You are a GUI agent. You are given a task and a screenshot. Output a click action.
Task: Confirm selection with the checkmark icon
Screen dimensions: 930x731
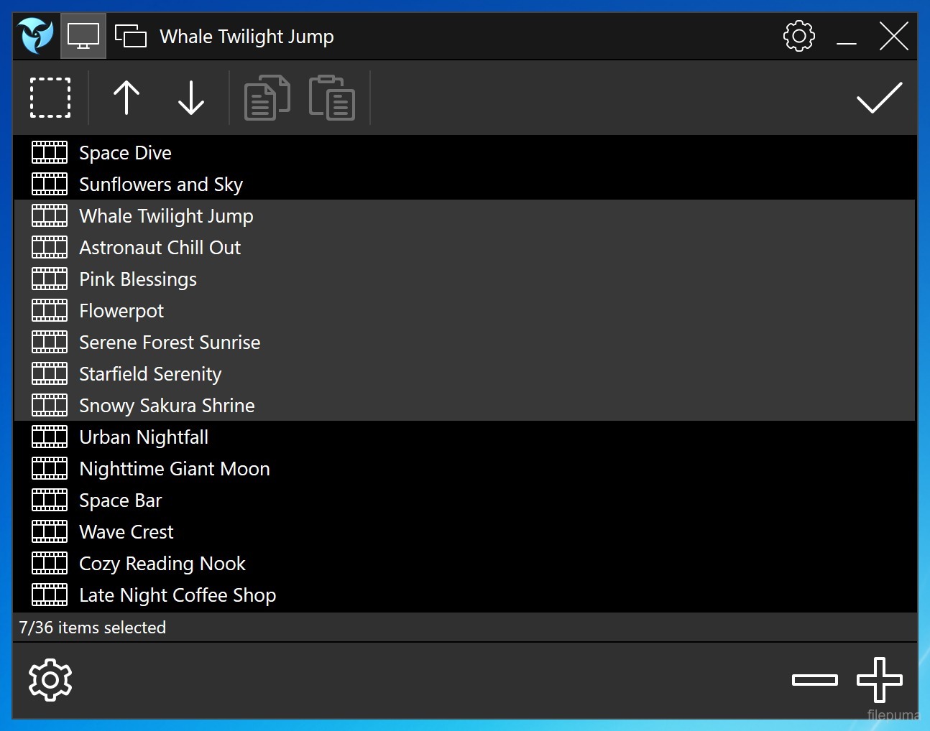click(x=879, y=98)
